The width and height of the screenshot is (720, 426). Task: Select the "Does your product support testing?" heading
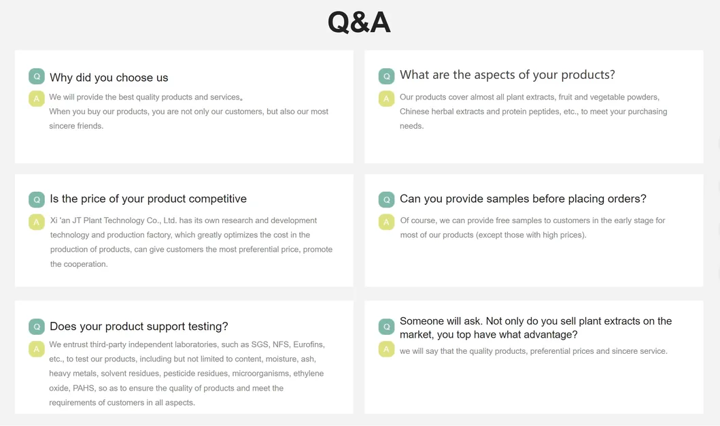pos(139,326)
